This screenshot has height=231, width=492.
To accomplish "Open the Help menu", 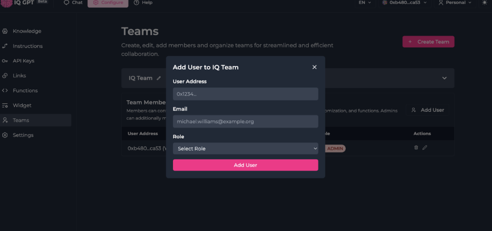I will click(143, 3).
